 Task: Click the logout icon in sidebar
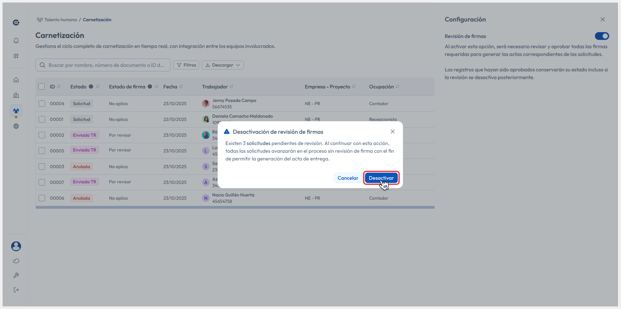tap(16, 290)
